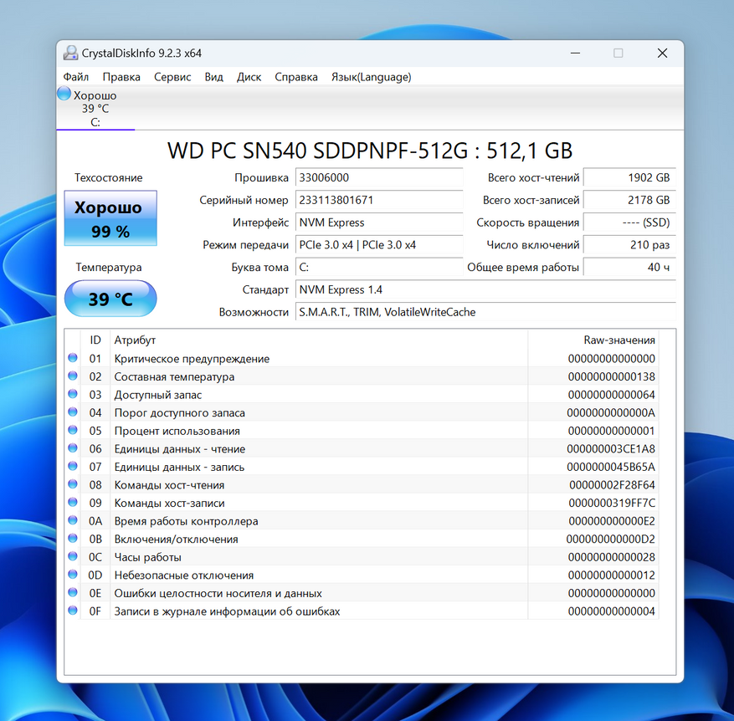Open the Файл menu
The width and height of the screenshot is (734, 721).
[76, 77]
